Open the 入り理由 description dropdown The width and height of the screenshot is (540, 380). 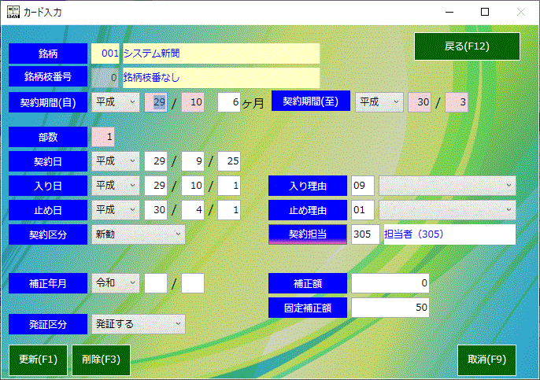click(x=447, y=186)
